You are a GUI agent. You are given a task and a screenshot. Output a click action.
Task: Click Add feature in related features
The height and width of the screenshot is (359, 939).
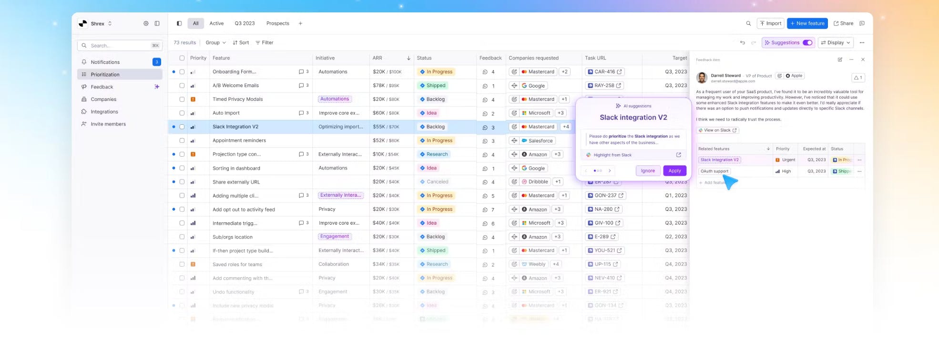[712, 183]
